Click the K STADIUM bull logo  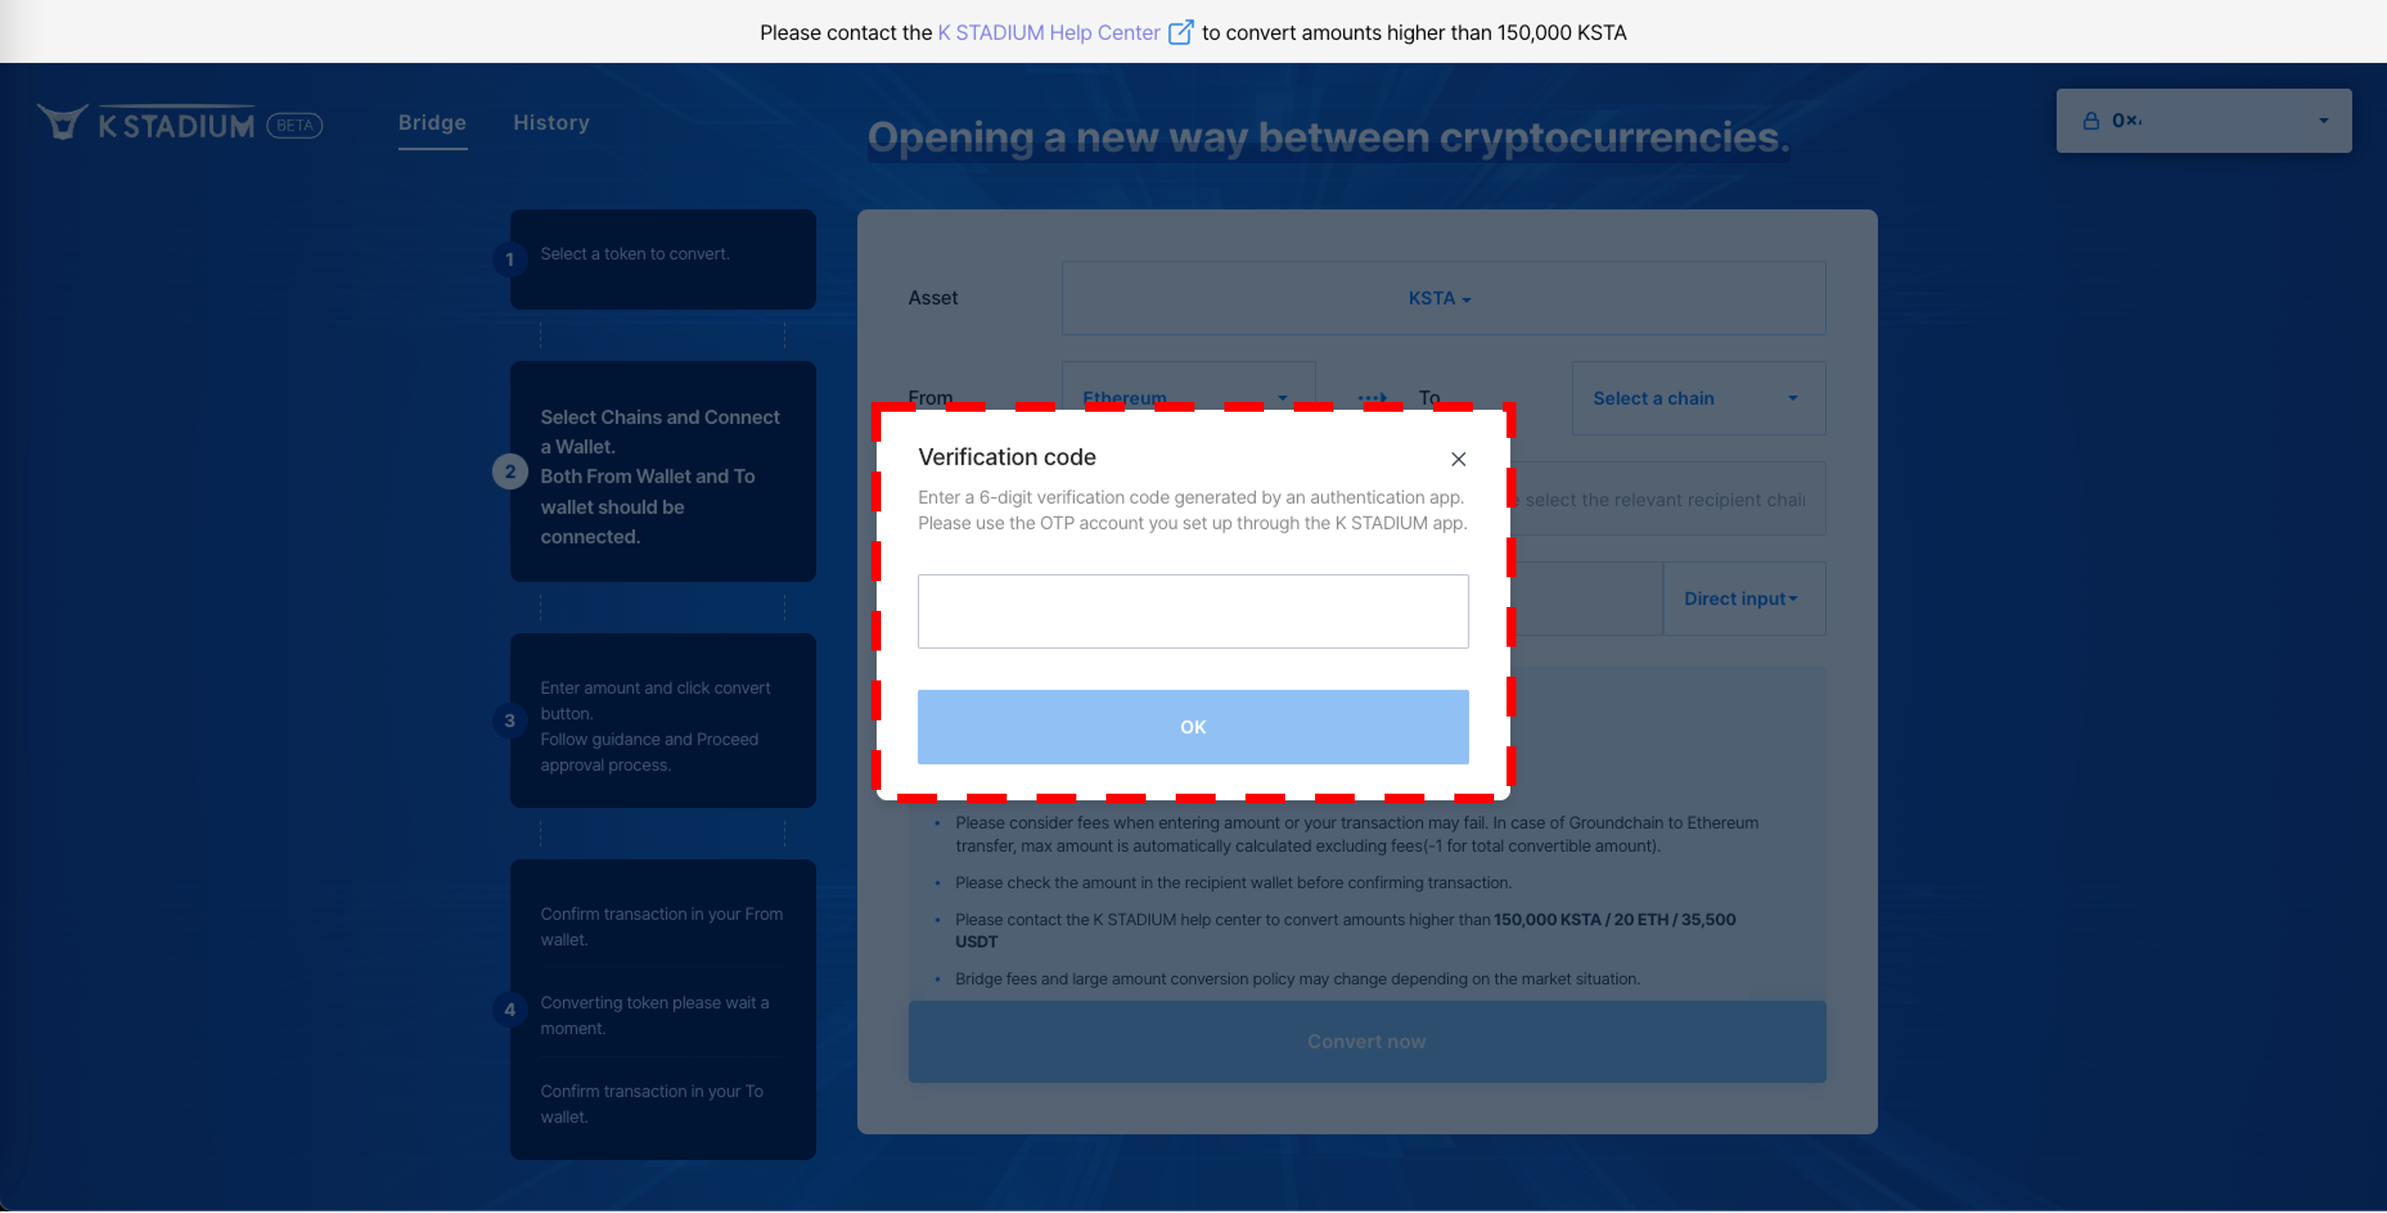(x=62, y=122)
